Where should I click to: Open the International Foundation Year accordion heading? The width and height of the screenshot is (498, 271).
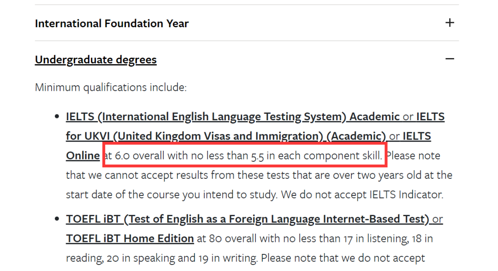coord(112,24)
